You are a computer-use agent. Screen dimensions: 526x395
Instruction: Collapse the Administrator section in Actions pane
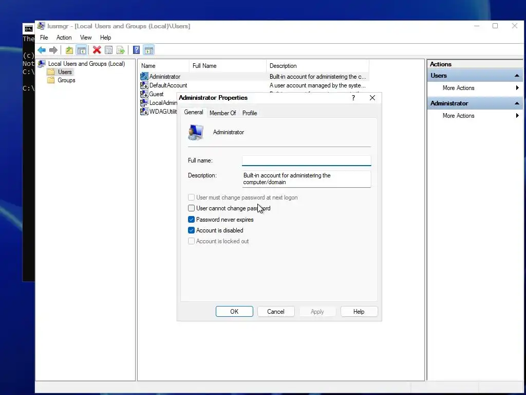pyautogui.click(x=517, y=103)
